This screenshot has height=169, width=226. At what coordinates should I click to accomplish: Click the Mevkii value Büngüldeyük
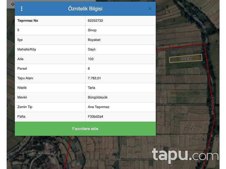click(97, 97)
